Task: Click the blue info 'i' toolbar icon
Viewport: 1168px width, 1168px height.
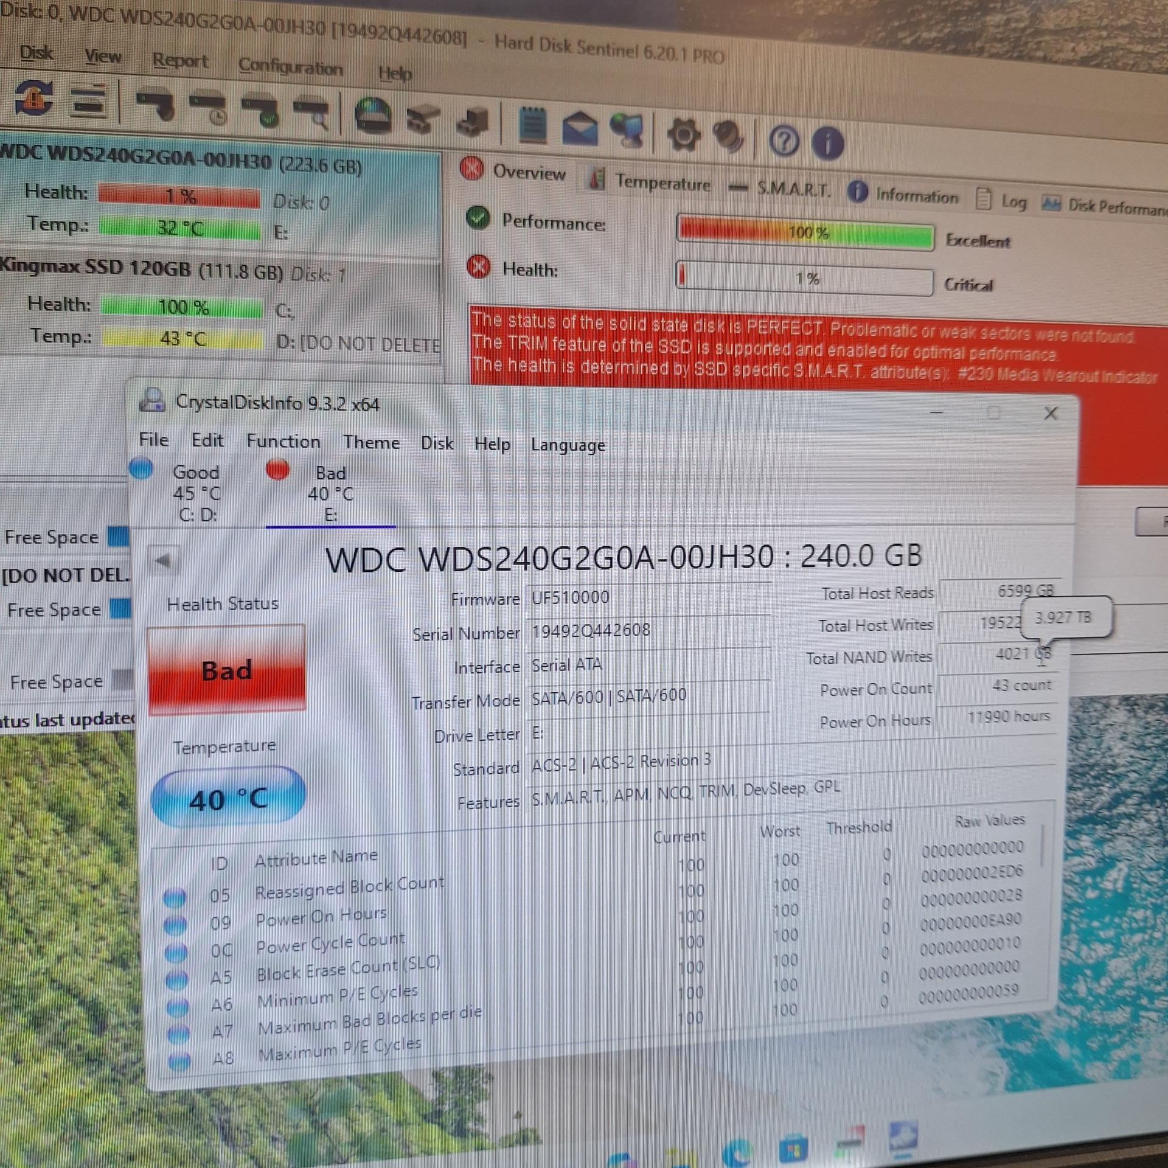Action: (827, 144)
